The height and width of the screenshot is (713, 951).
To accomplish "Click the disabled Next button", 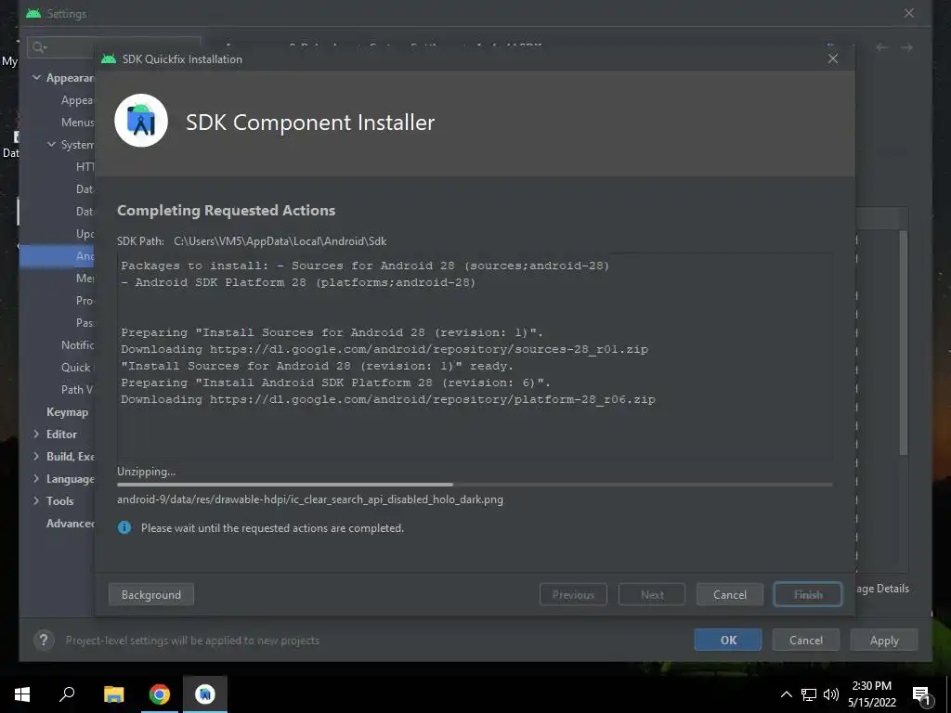I will [652, 594].
